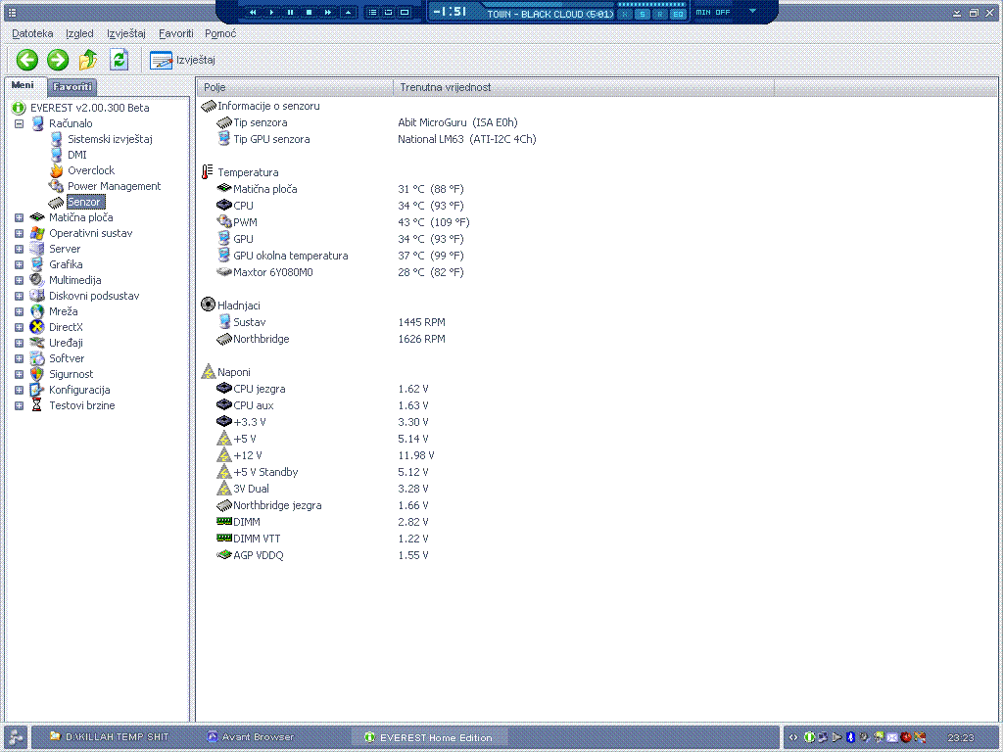The width and height of the screenshot is (1003, 752).
Task: Switch to the Favoriti tab
Action: point(72,87)
